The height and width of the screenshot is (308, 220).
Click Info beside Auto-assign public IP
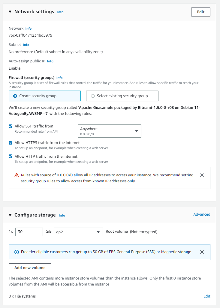click(50, 61)
